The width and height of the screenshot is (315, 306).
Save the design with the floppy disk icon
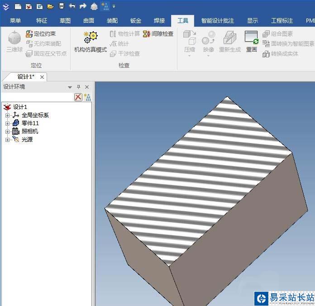tap(62, 6)
